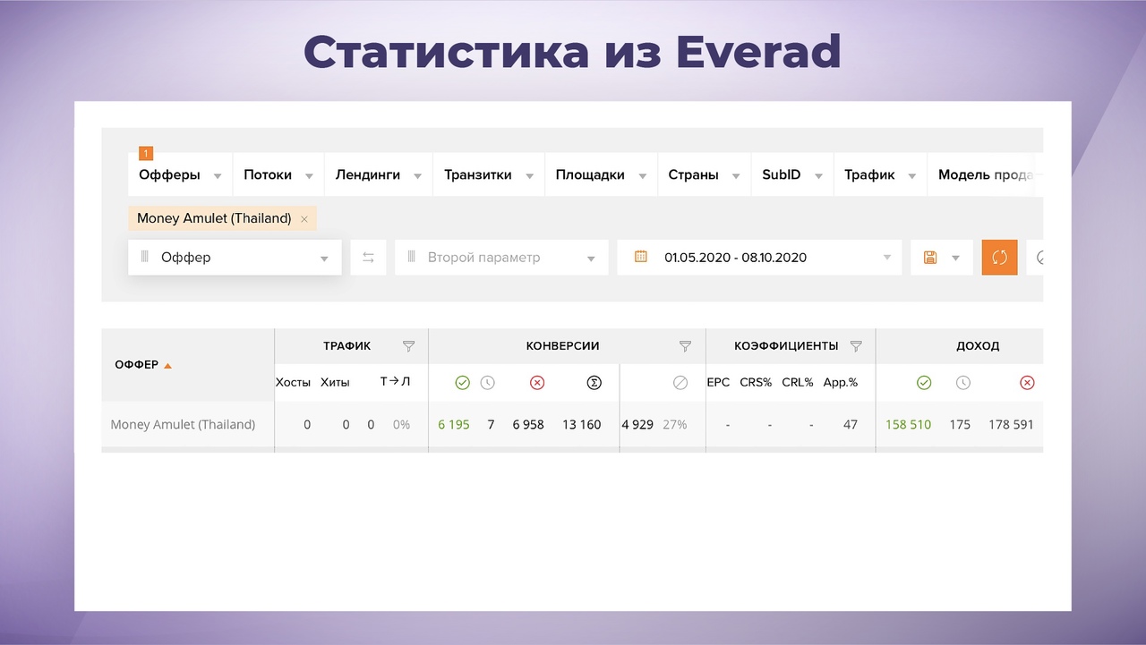
Task: Open the Трафик filter dropdown
Action: [880, 174]
